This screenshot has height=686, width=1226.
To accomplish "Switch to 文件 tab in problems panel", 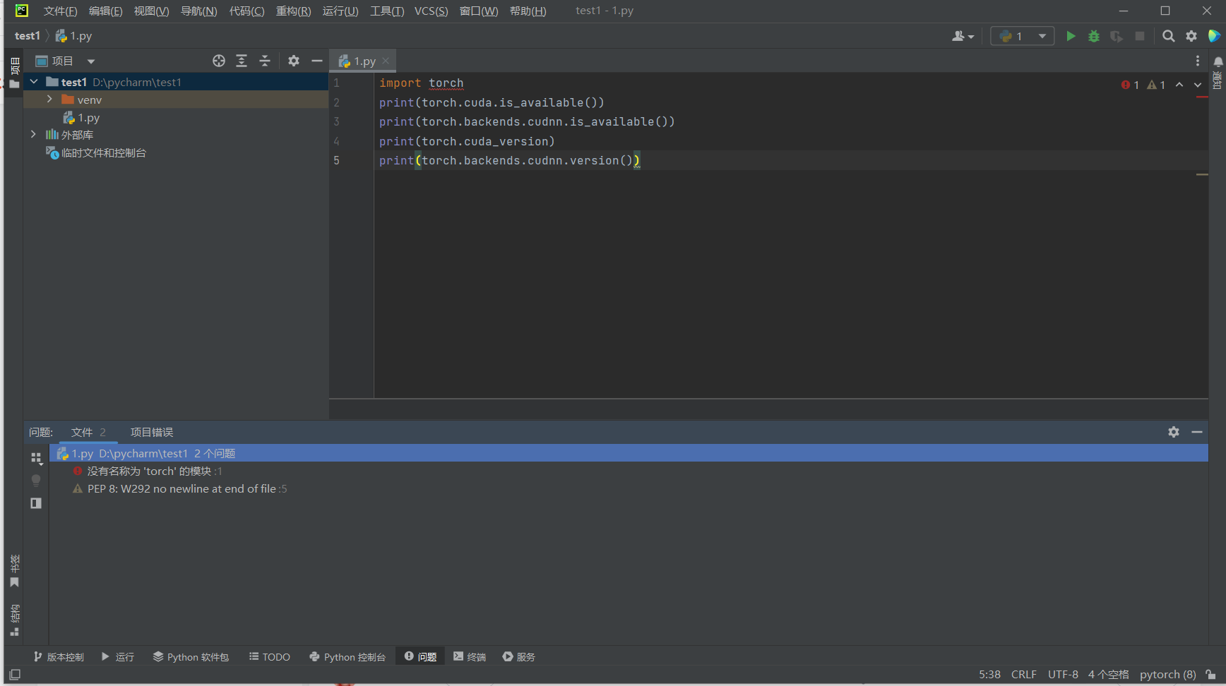I will pyautogui.click(x=88, y=432).
